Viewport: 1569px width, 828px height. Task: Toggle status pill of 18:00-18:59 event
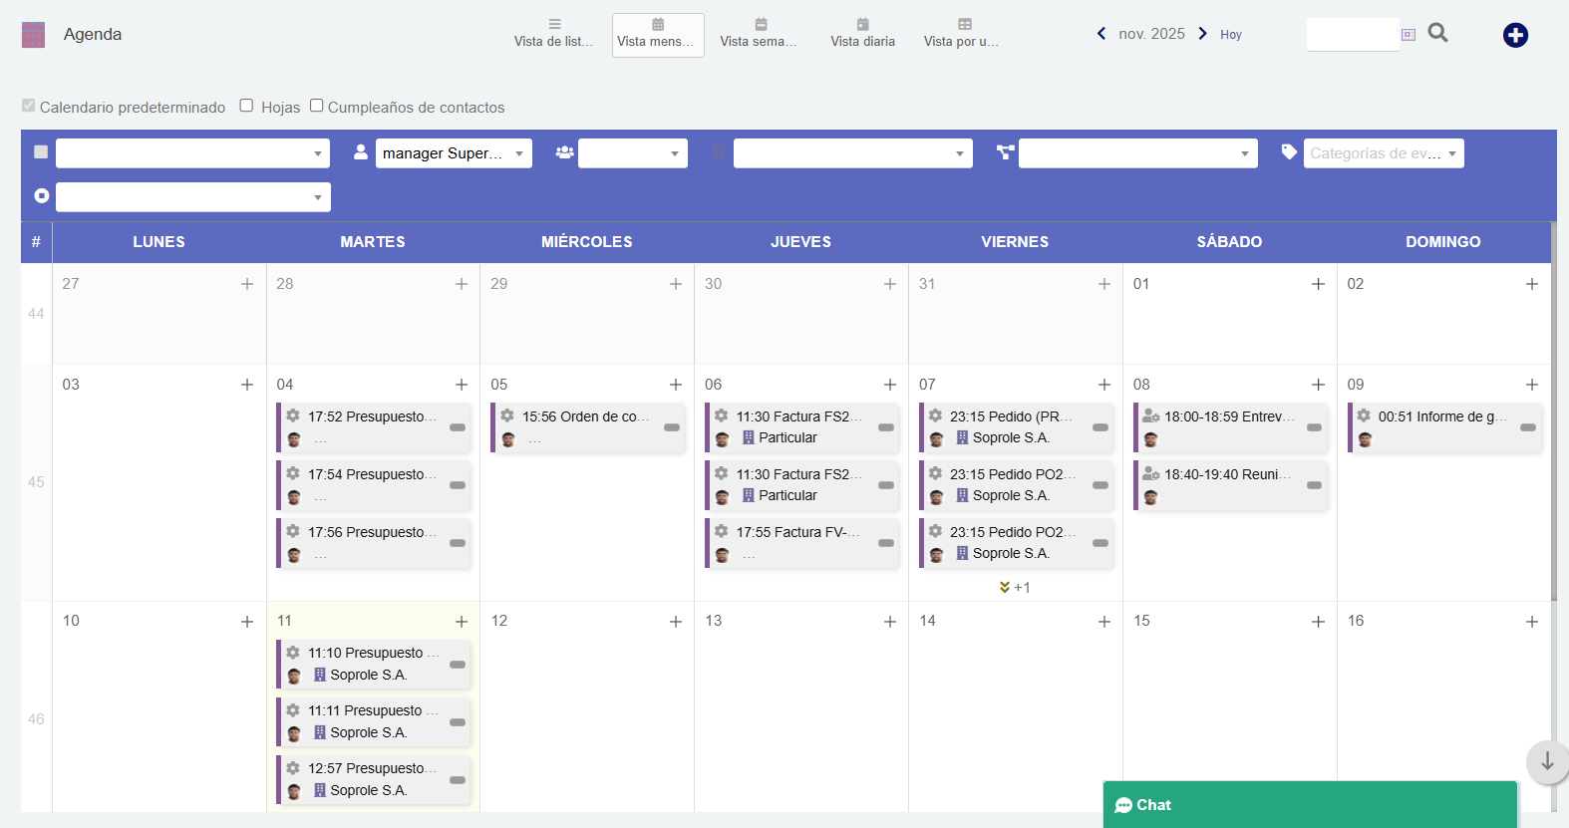pyautogui.click(x=1314, y=427)
